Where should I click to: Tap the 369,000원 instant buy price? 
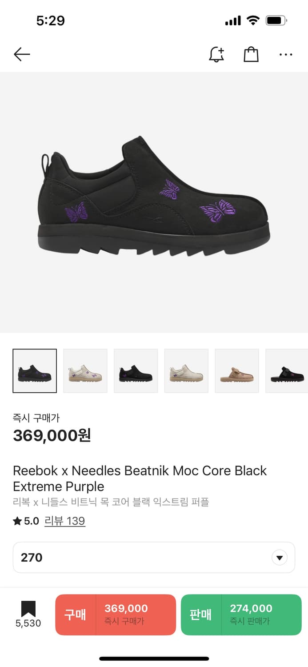[52, 435]
